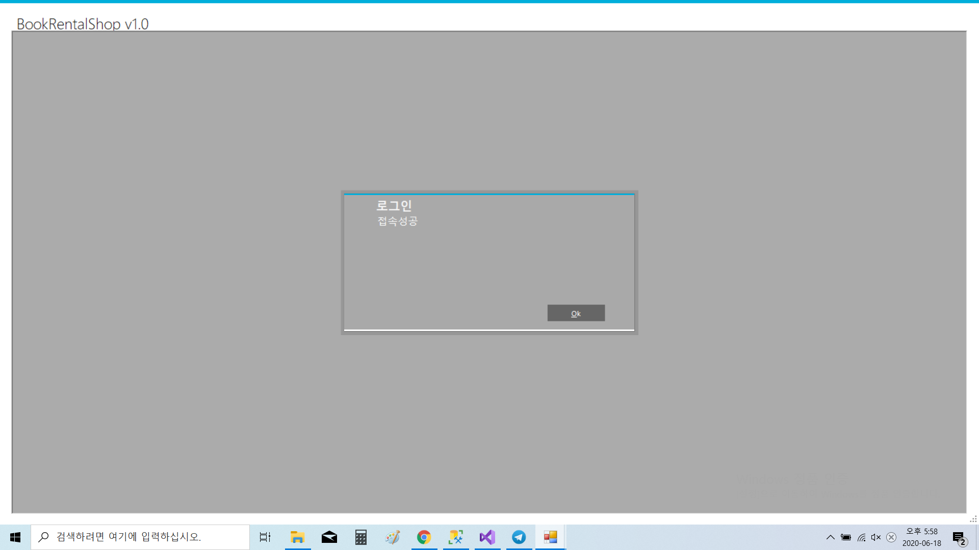Screen dimensions: 979x550
Task: Open the Paint palette taskbar icon
Action: pyautogui.click(x=392, y=537)
